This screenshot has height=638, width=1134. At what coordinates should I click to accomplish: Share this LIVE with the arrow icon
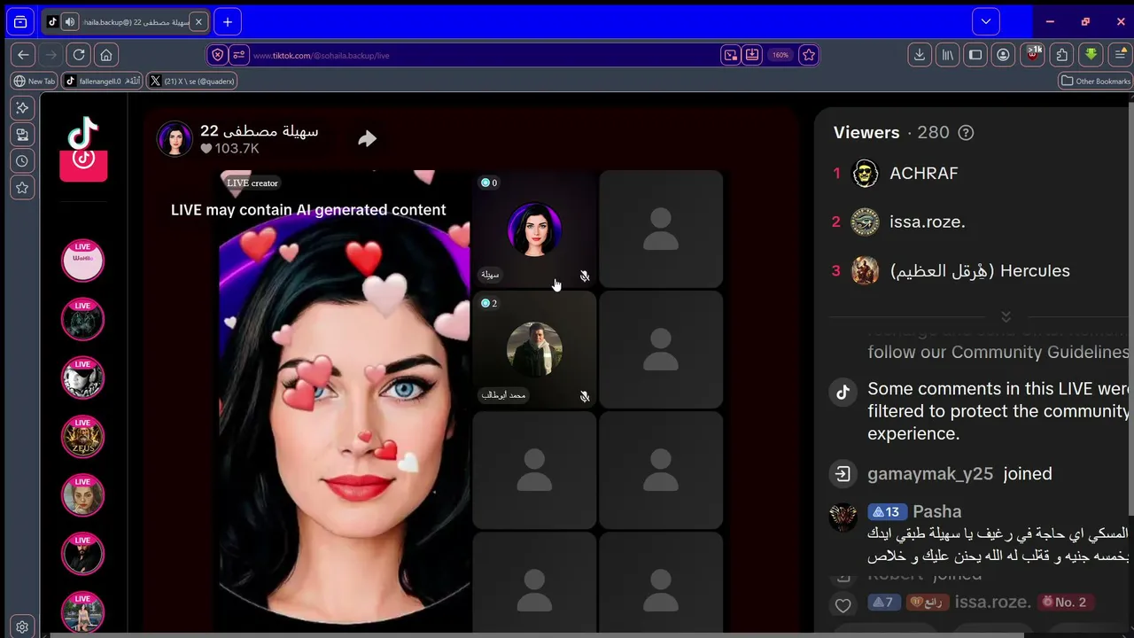pyautogui.click(x=367, y=139)
